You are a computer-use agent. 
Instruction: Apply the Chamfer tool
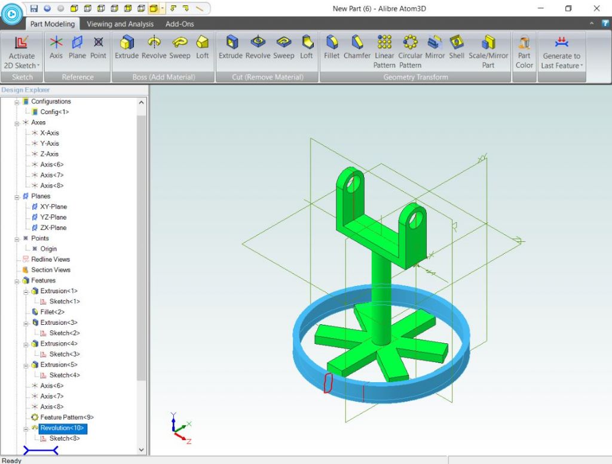[x=357, y=47]
